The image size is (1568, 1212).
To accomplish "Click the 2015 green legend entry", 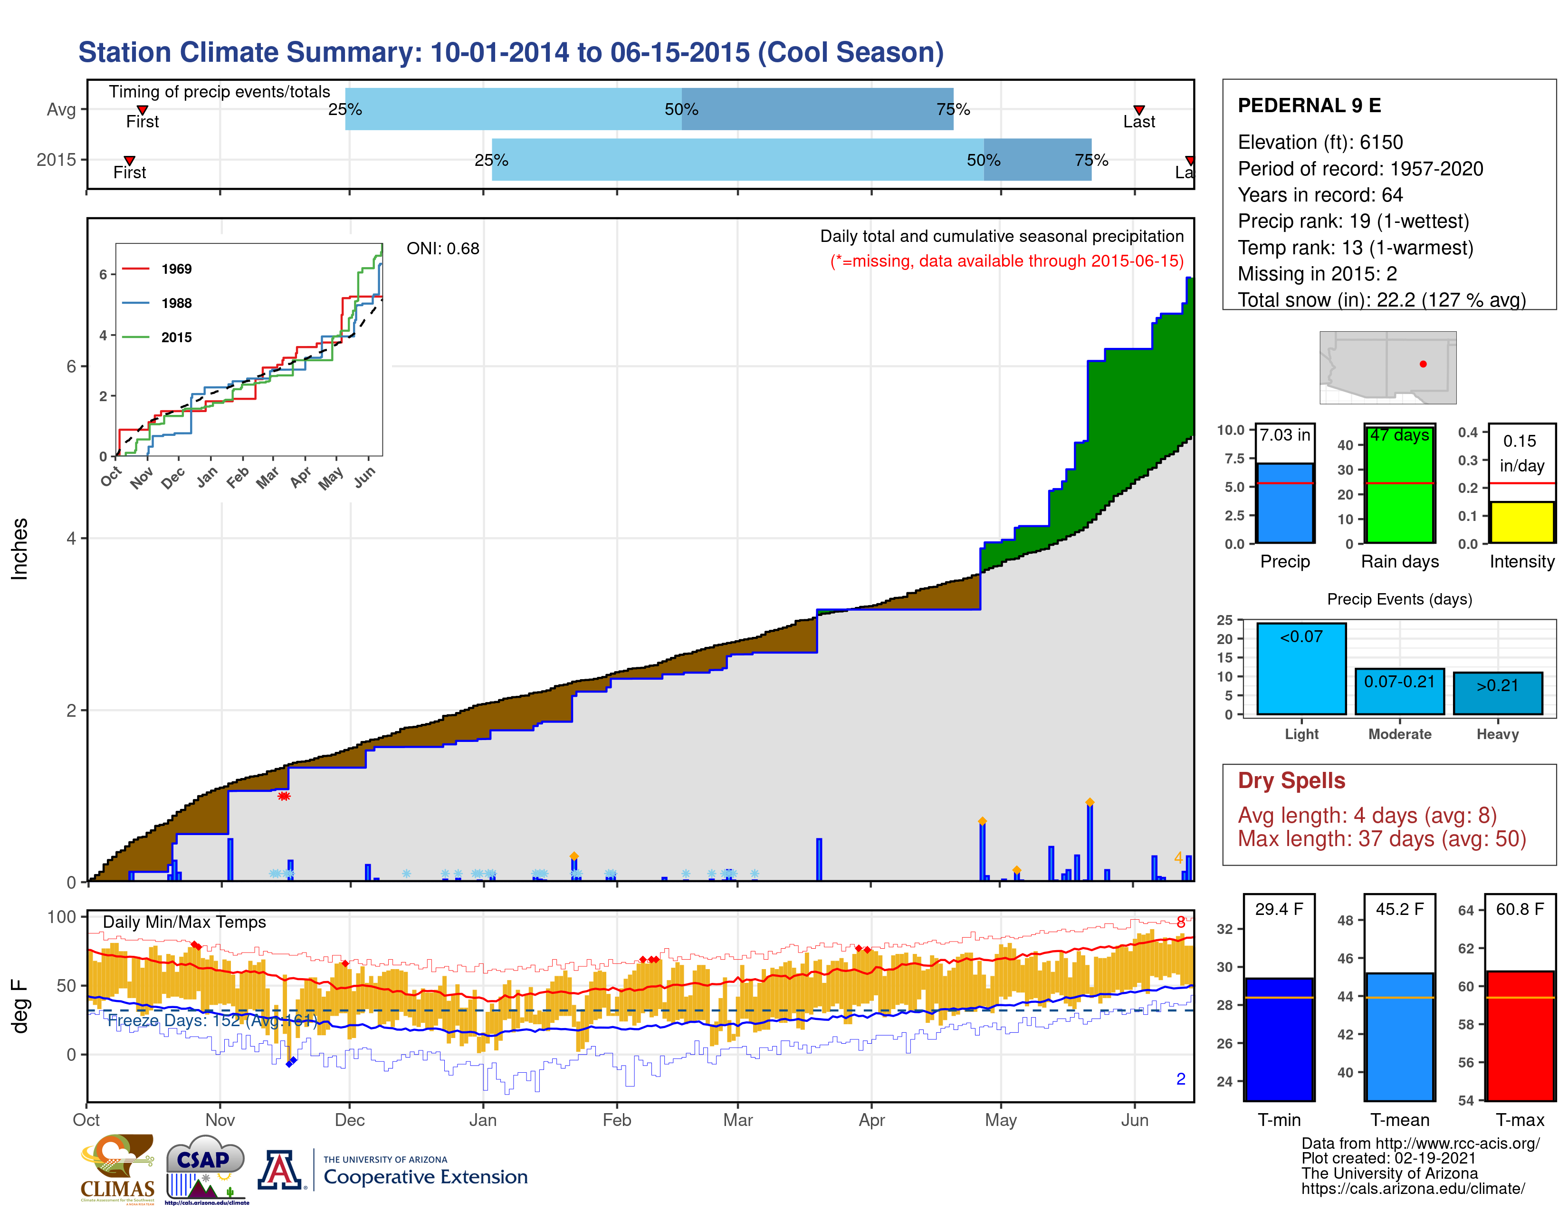I will click(157, 337).
